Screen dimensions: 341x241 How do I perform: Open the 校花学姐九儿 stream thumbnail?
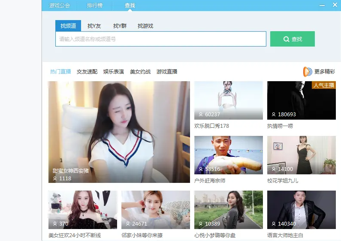coord(302,155)
